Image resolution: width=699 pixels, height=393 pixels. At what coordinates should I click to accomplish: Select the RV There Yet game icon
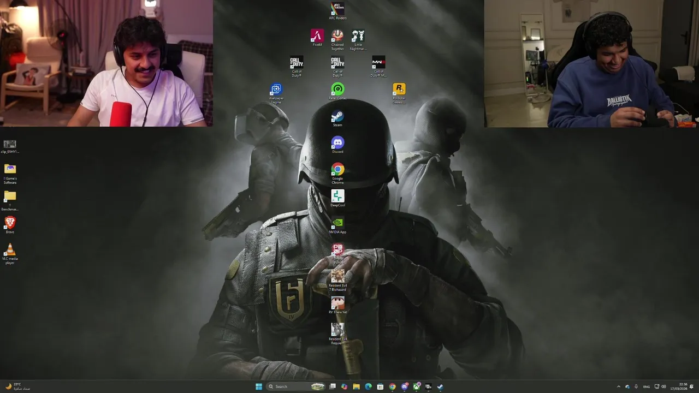coord(337,305)
